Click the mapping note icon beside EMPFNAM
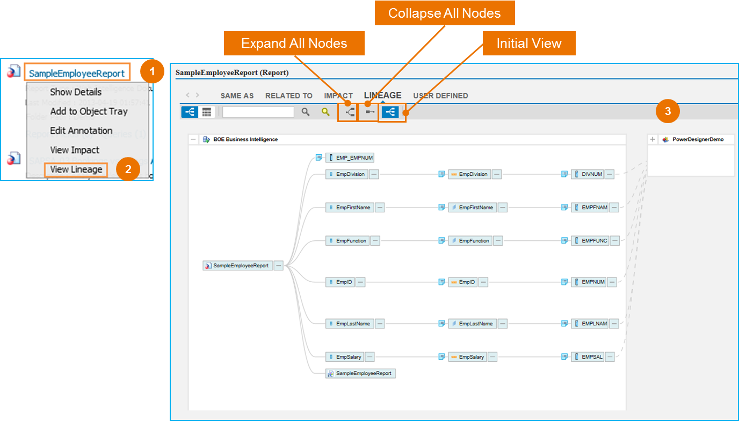Image resolution: width=739 pixels, height=421 pixels. pyautogui.click(x=564, y=208)
